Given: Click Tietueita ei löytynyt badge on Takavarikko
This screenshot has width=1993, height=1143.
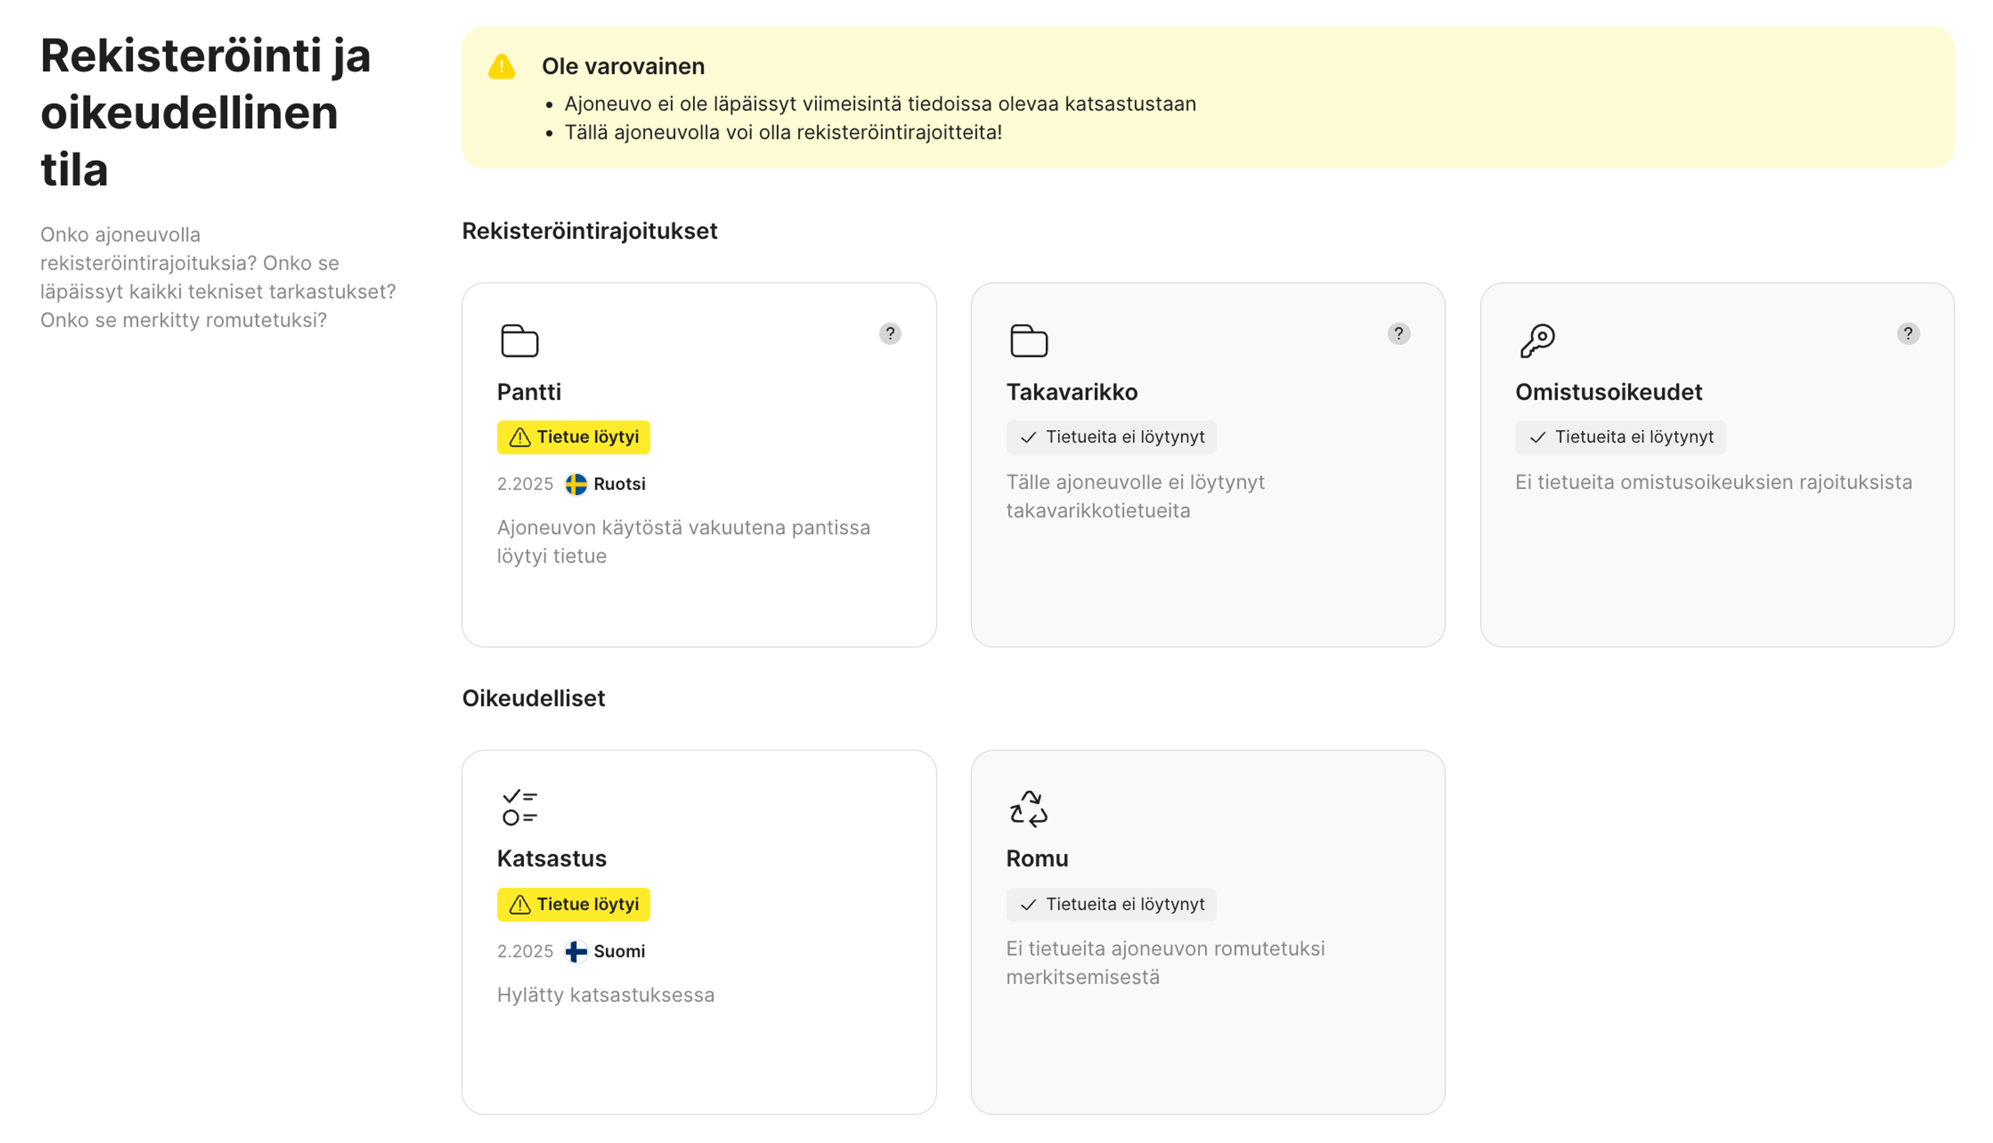Looking at the screenshot, I should click(1110, 437).
